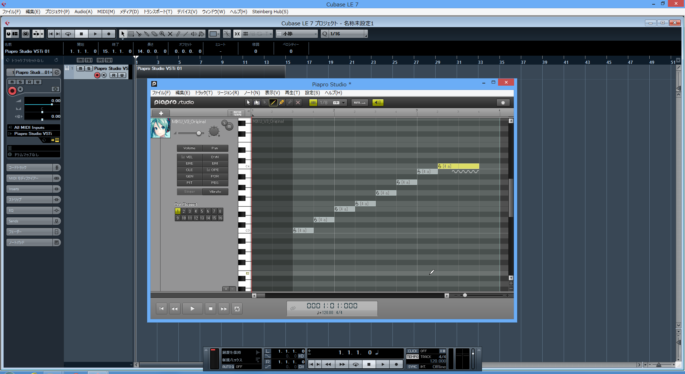Click the Piapro Studio play button
Screen dimensions: 685x374
click(193, 309)
